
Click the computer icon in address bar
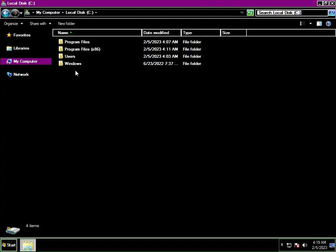pyautogui.click(x=27, y=12)
